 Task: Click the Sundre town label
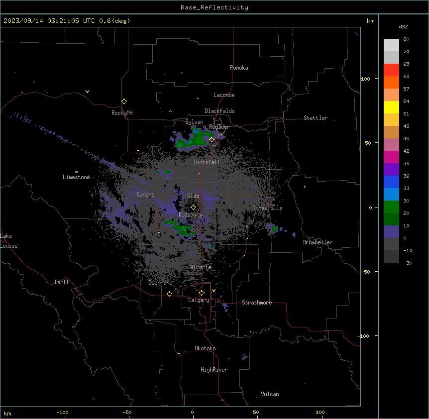145,195
